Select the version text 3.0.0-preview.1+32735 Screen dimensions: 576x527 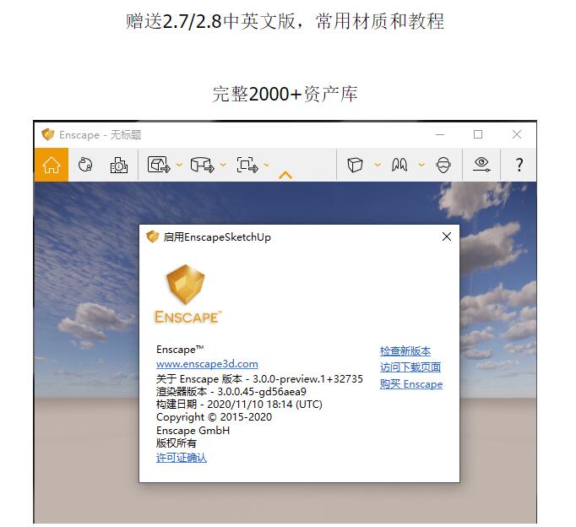[x=307, y=378]
